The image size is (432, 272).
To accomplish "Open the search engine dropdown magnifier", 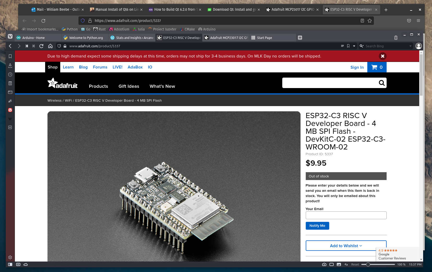I will pos(362,46).
